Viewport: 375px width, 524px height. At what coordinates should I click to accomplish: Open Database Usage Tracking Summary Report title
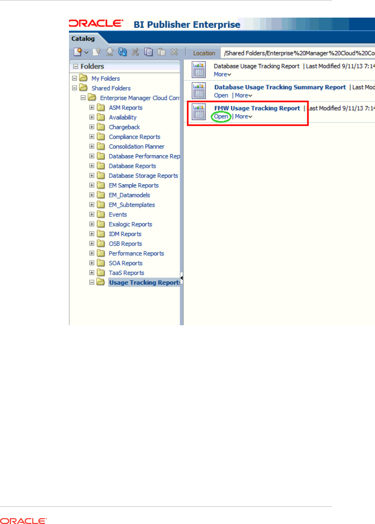(x=280, y=87)
